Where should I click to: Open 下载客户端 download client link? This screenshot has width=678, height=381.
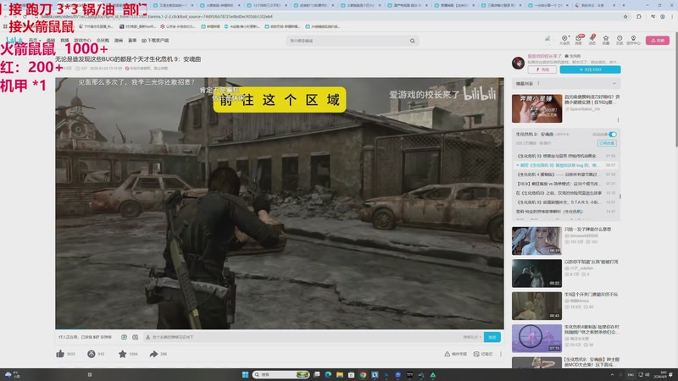[155, 40]
